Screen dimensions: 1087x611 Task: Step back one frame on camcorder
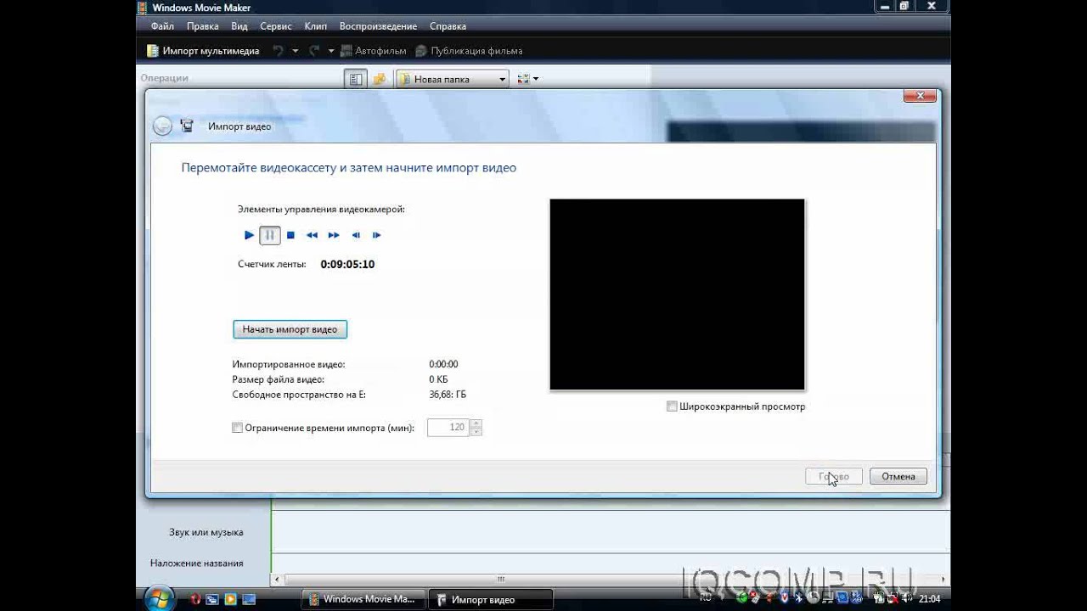click(x=356, y=235)
